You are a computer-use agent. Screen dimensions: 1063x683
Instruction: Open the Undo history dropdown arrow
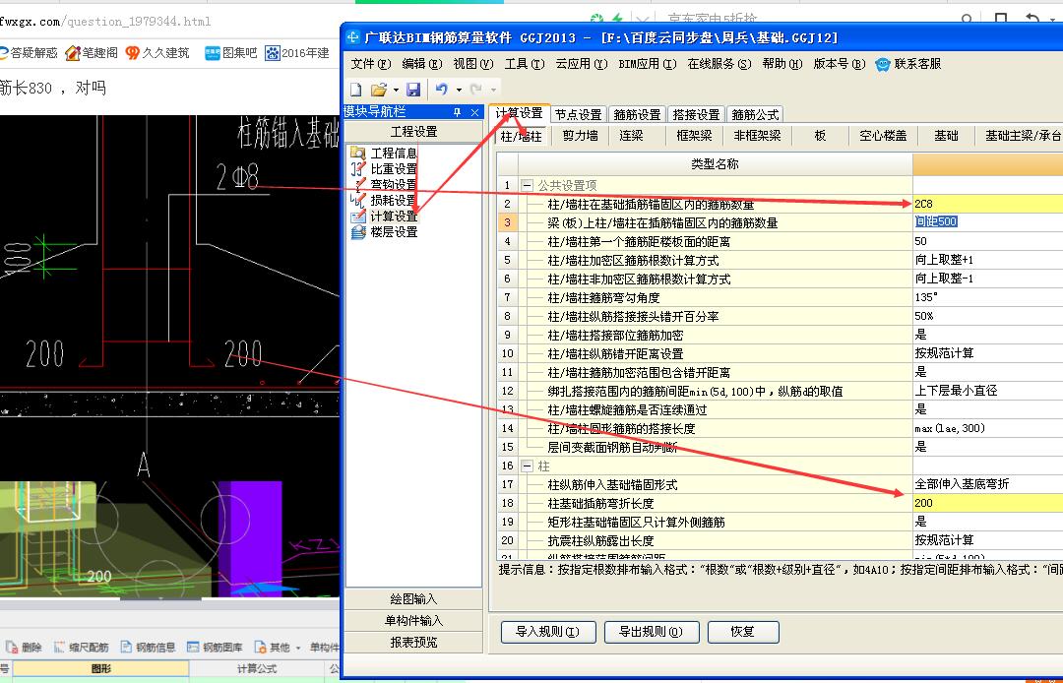[x=459, y=90]
